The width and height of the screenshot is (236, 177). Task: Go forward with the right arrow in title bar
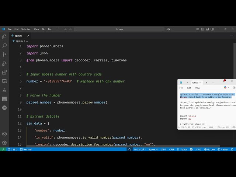click(x=70, y=29)
